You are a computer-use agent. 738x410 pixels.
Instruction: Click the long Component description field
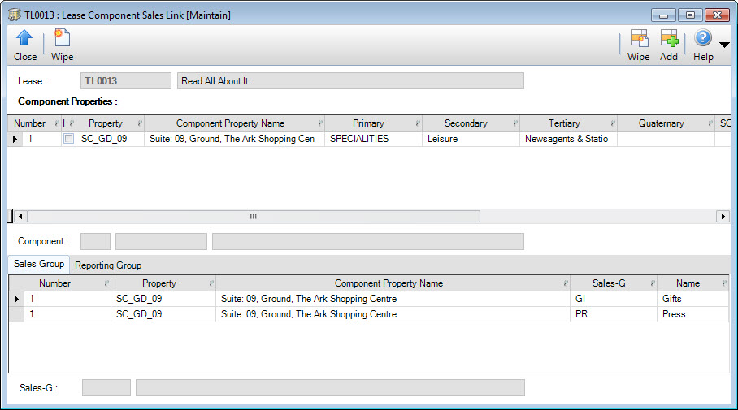(x=368, y=242)
